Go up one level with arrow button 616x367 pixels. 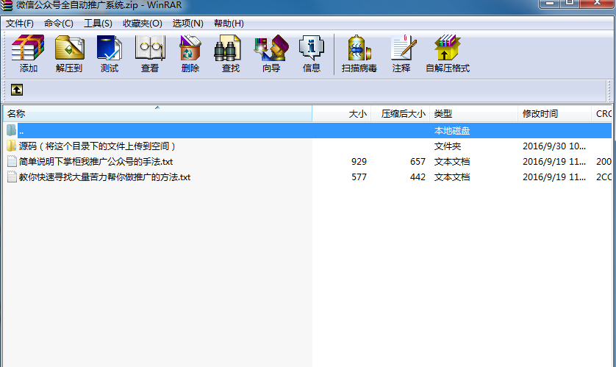[x=16, y=90]
